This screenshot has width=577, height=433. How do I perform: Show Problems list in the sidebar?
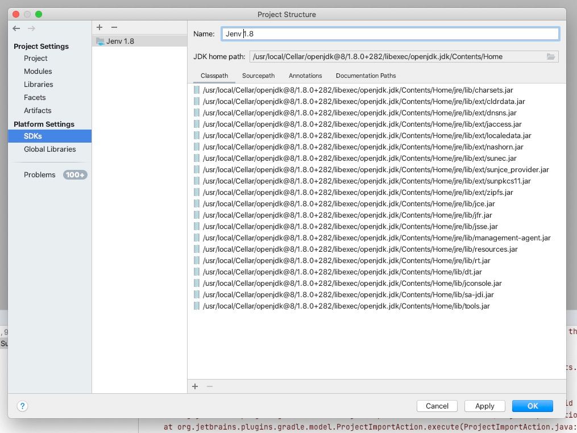pos(40,175)
